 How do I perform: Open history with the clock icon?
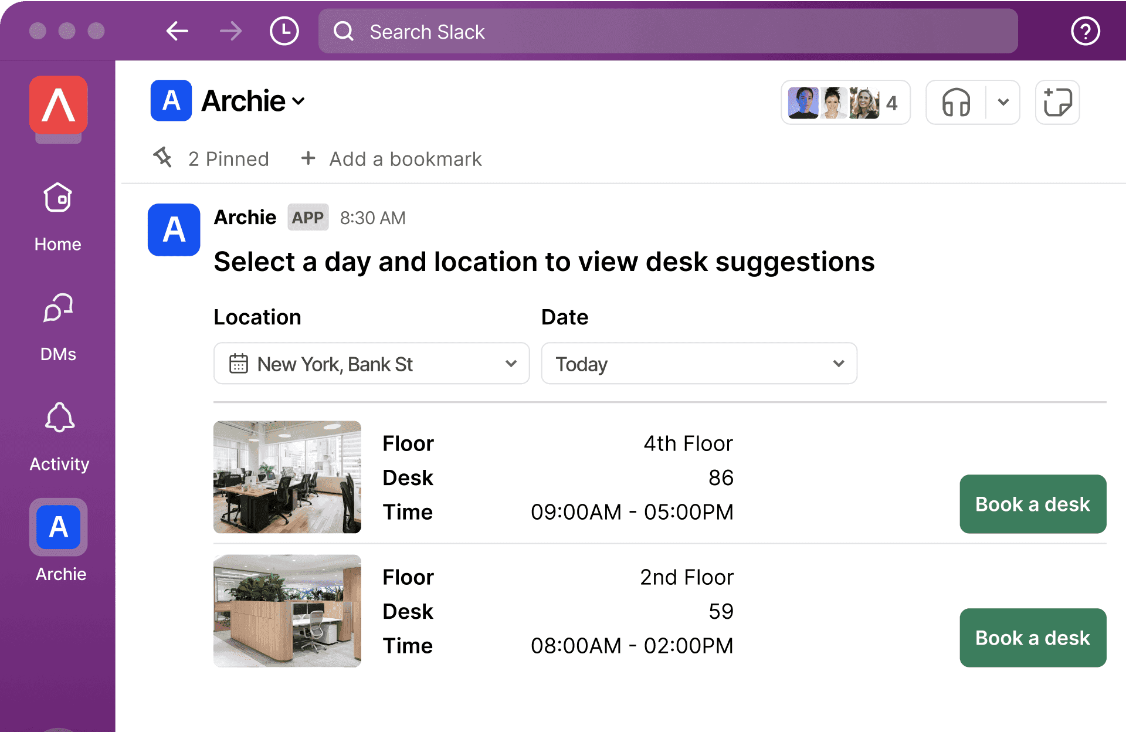[x=284, y=31]
